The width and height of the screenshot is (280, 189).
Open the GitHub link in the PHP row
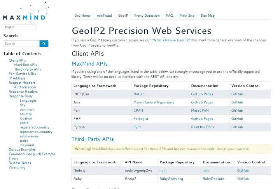pos(237,119)
